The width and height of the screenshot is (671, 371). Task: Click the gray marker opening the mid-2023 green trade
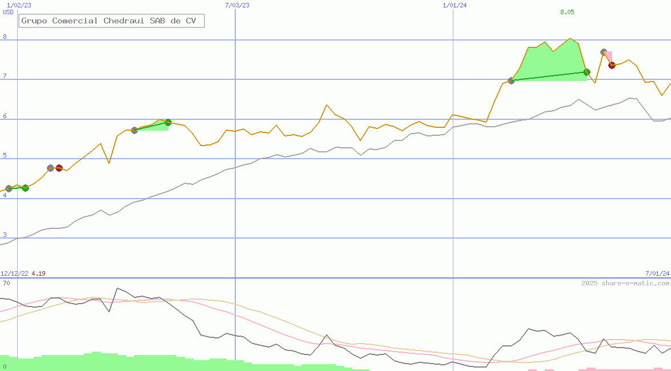pos(134,130)
